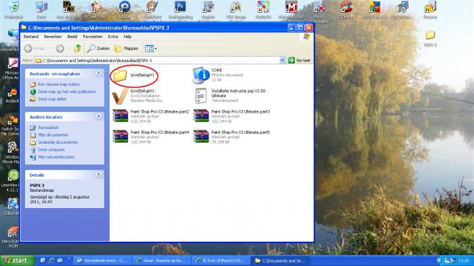Toggle the Mappen folders pane
The image size is (474, 266).
pos(127,49)
